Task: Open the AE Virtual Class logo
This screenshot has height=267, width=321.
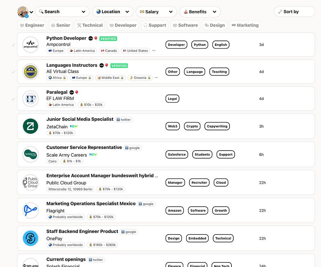Action: pyautogui.click(x=30, y=72)
